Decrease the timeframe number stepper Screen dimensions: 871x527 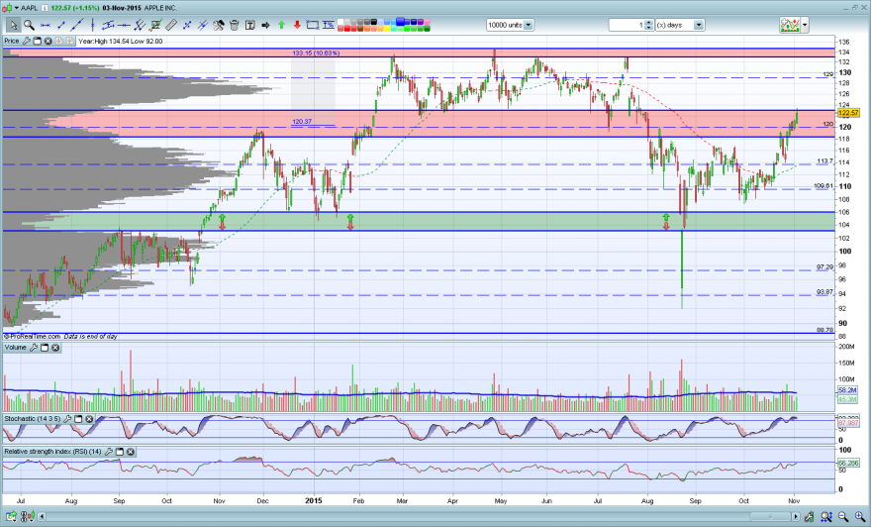point(648,28)
